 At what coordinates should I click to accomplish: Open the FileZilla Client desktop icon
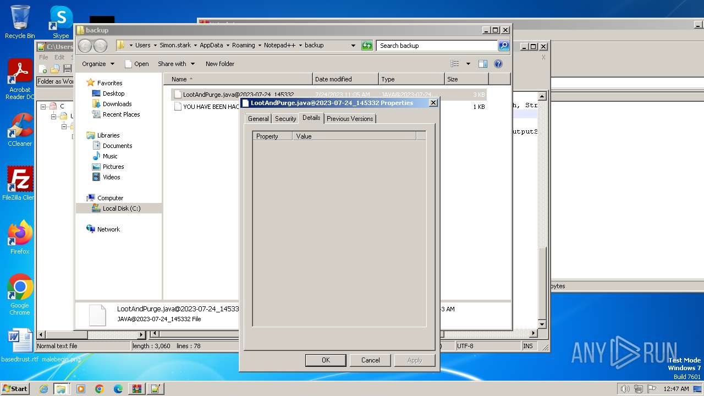coord(20,184)
